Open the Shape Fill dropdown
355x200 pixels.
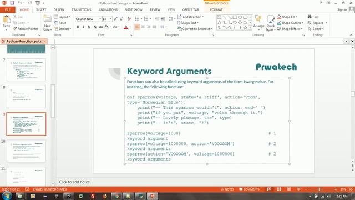point(287,17)
